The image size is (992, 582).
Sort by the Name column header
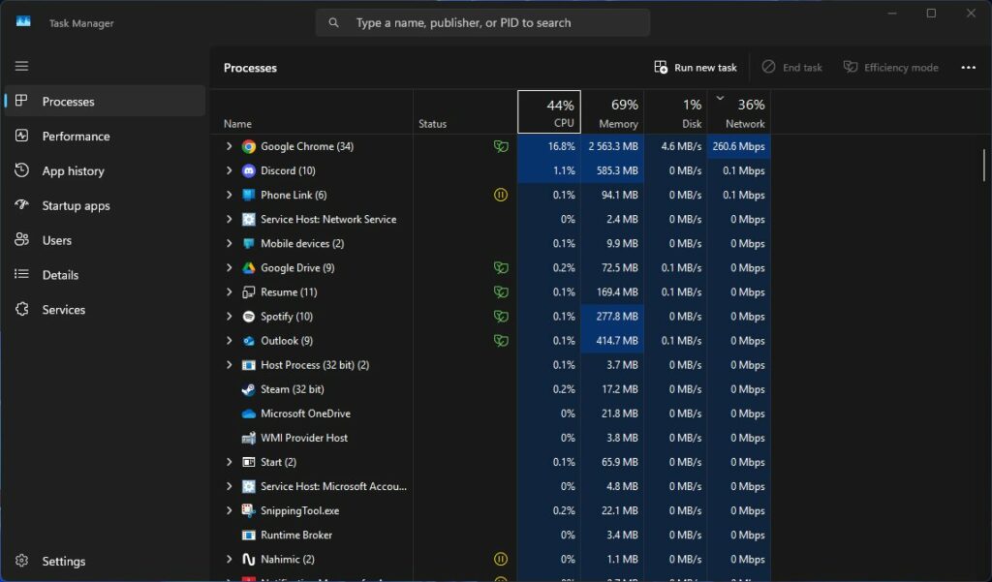point(311,112)
